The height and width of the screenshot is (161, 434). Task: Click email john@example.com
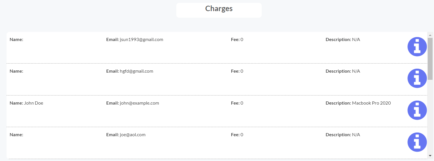pyautogui.click(x=139, y=103)
